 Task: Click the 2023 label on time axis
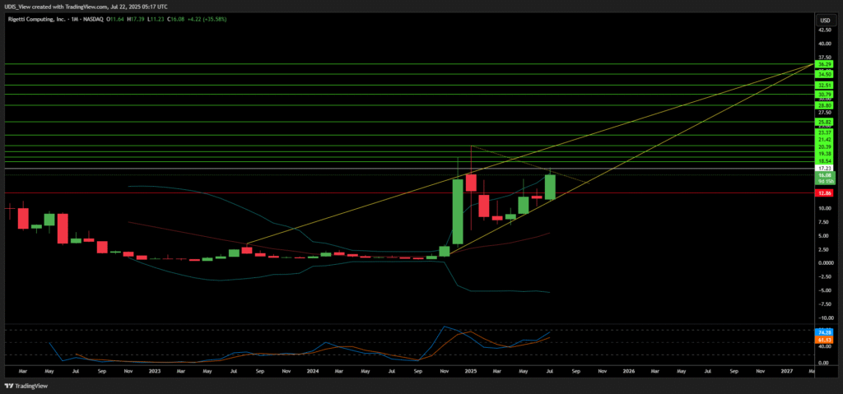(154, 372)
